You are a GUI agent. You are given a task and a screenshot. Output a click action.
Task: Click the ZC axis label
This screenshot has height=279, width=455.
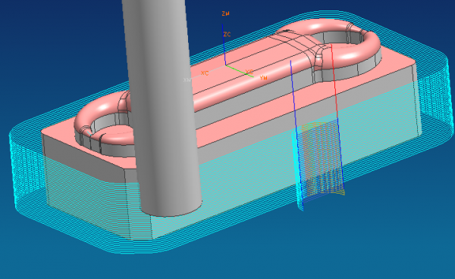pyautogui.click(x=227, y=34)
